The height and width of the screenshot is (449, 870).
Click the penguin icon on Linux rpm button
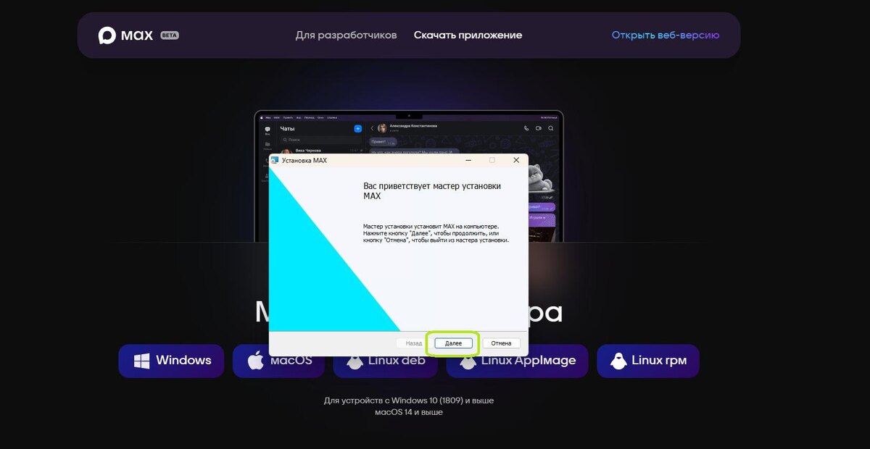pos(618,360)
